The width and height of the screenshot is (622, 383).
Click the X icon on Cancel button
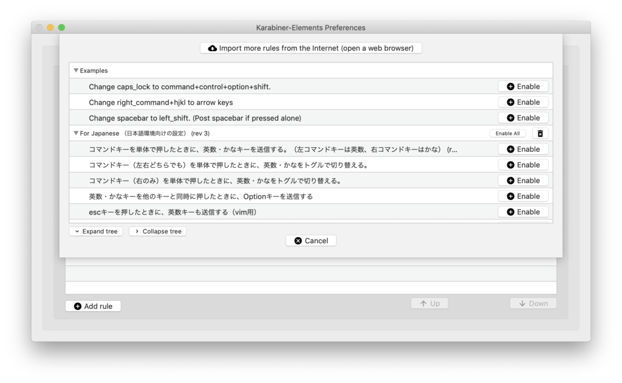coord(298,241)
